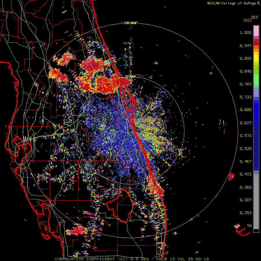Click the gray segment of the color bar

(x=256, y=202)
